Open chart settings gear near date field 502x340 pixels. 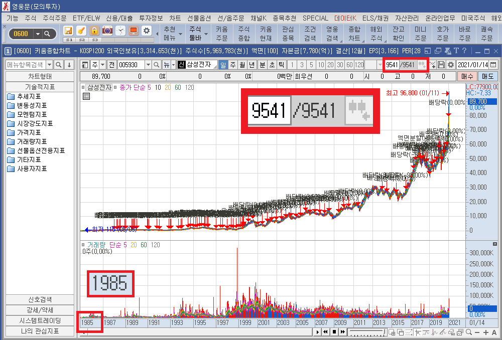tap(451, 65)
